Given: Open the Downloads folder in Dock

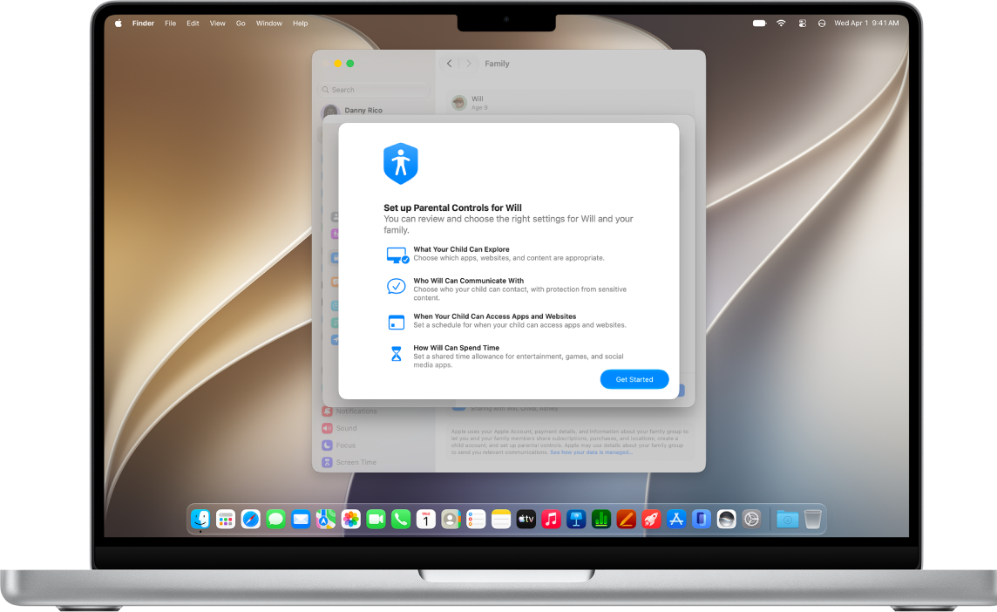Looking at the screenshot, I should tap(787, 519).
